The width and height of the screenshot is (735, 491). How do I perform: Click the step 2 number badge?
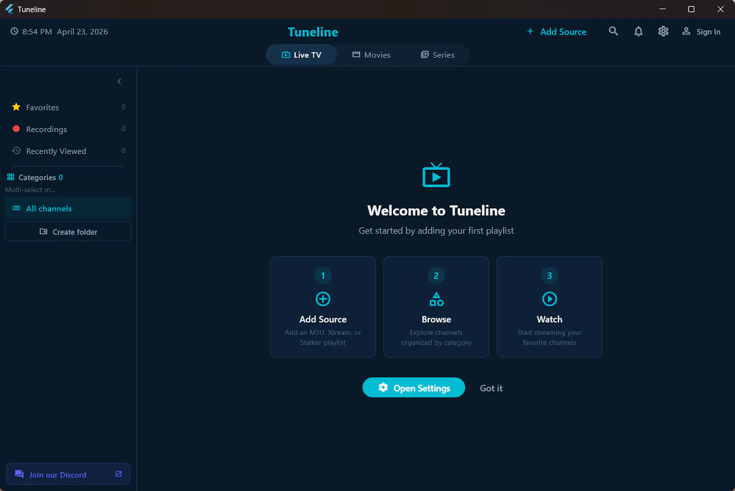point(436,275)
